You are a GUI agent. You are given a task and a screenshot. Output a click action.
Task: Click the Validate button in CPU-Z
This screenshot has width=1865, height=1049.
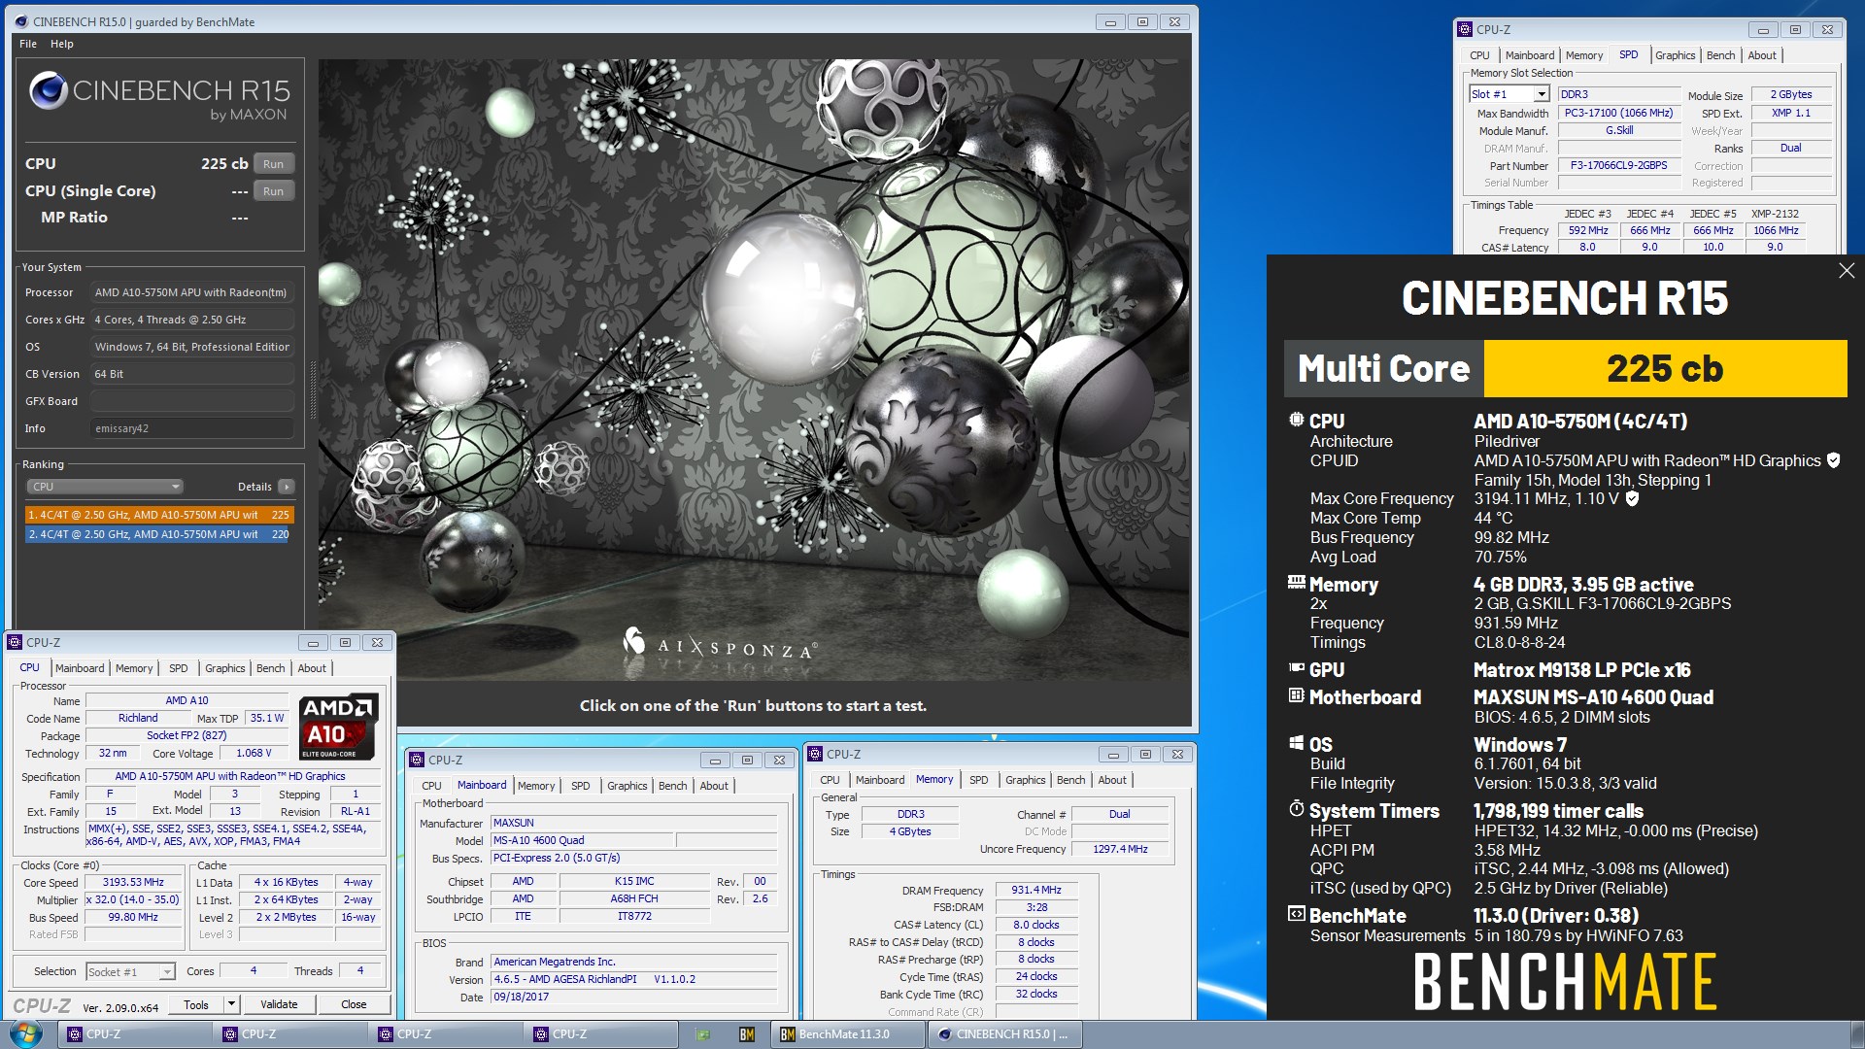pyautogui.click(x=279, y=1004)
